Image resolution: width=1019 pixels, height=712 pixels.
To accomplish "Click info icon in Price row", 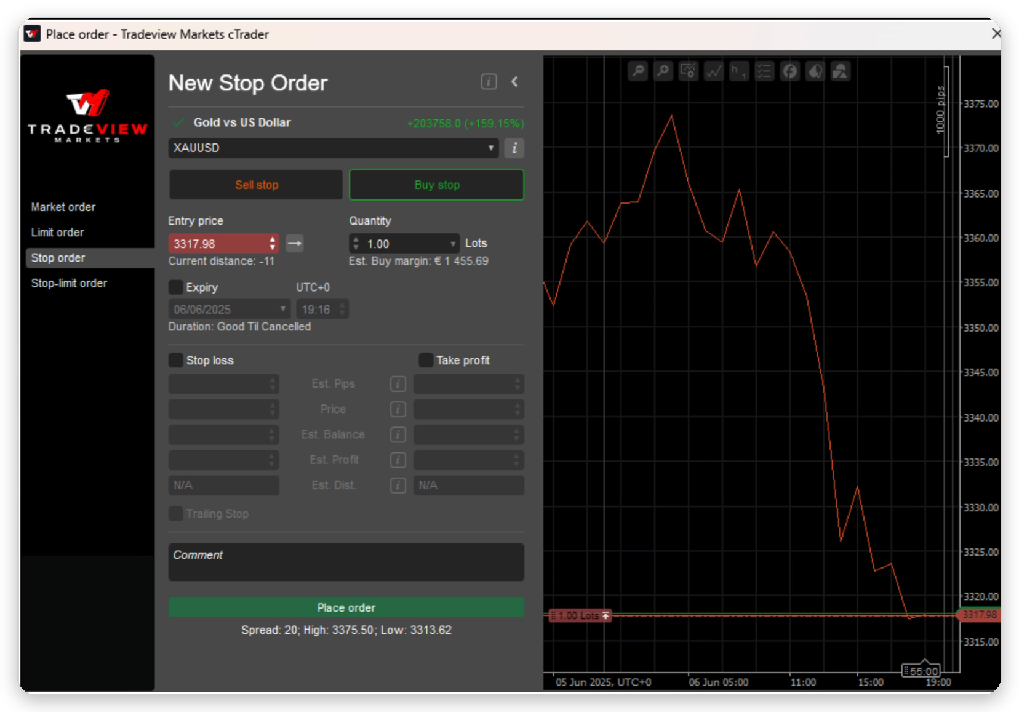I will [398, 409].
